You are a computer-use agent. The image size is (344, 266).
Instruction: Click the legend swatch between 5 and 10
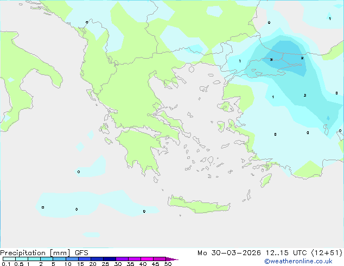click(x=59, y=259)
